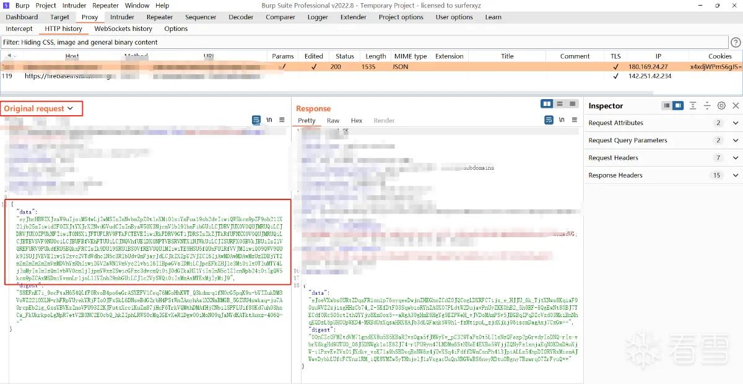Open the WebSockets history sub-tab
The height and width of the screenshot is (384, 743).
click(123, 28)
